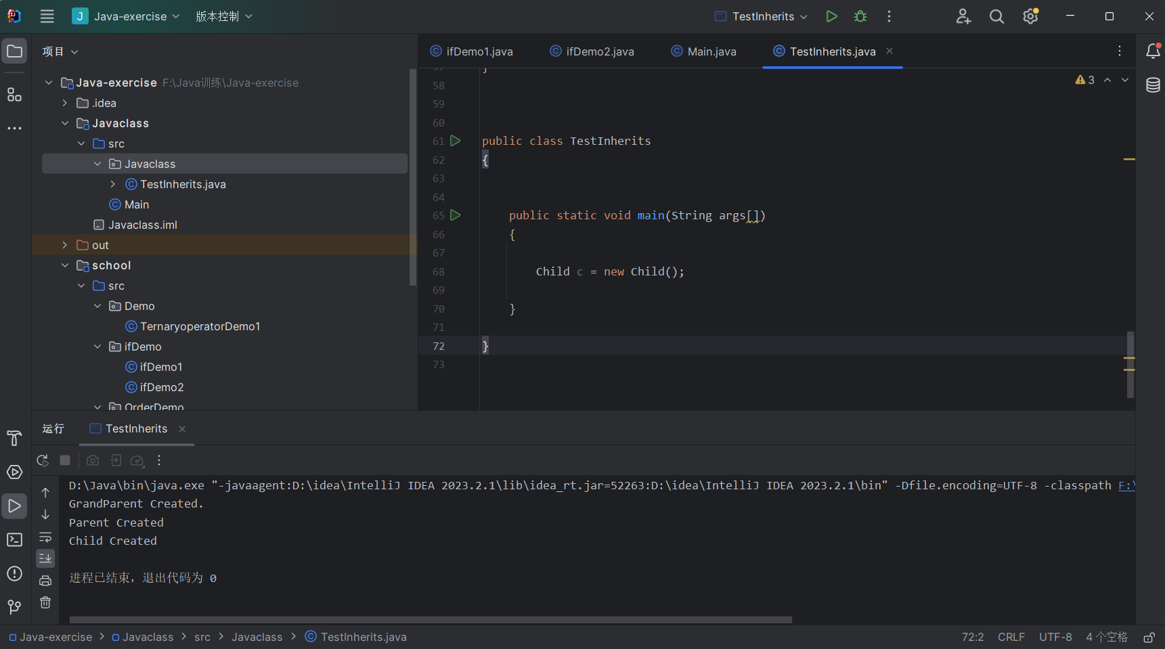The image size is (1165, 649).
Task: Open the Database tool window
Action: 1153,85
